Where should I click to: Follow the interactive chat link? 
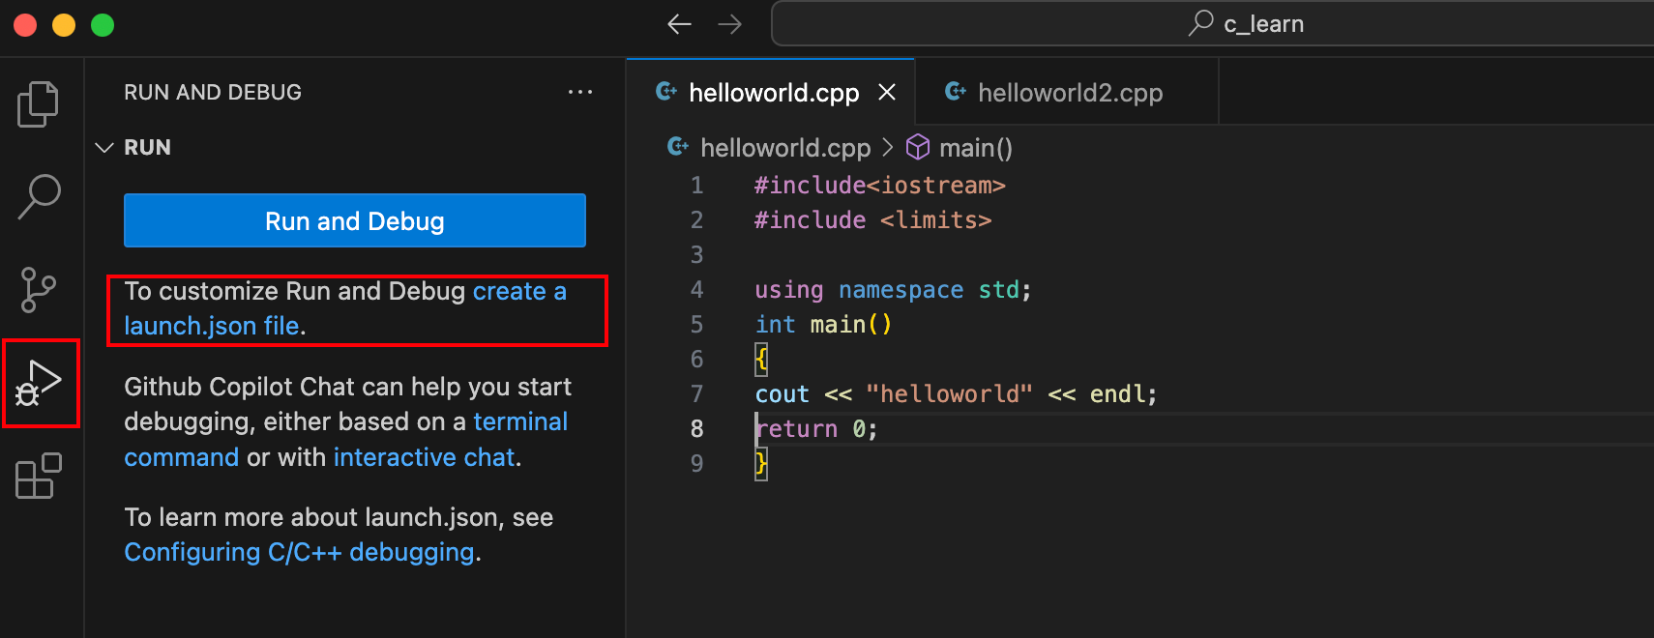tap(424, 457)
